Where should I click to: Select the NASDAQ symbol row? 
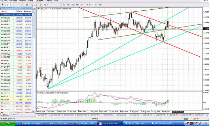pyautogui.click(x=16, y=103)
